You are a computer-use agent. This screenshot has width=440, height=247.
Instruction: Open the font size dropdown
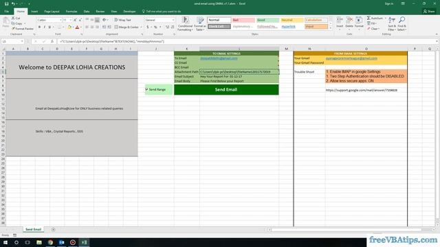70,20
